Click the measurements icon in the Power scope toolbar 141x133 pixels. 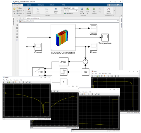coord(118,76)
